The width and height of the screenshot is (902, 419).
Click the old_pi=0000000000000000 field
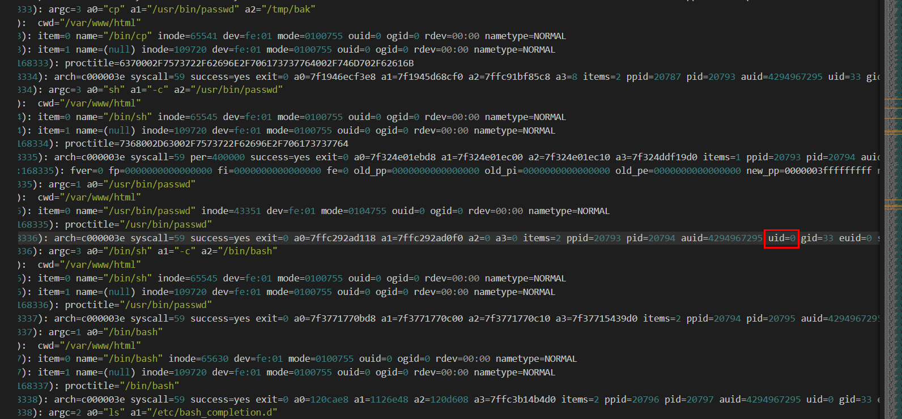pos(547,170)
